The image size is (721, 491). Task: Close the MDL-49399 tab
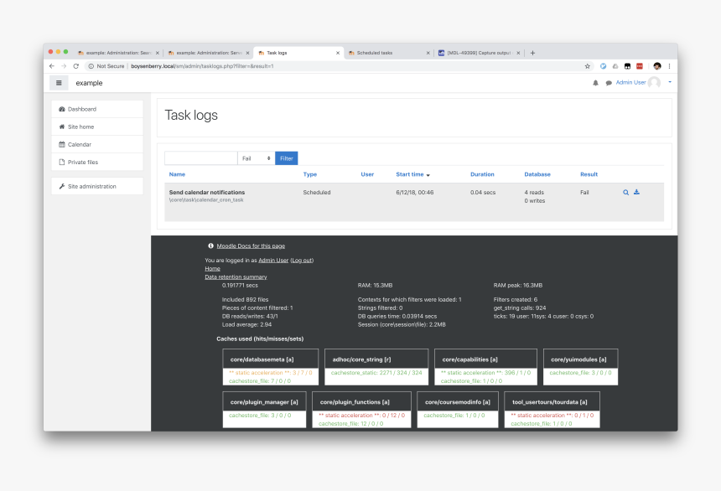point(518,53)
